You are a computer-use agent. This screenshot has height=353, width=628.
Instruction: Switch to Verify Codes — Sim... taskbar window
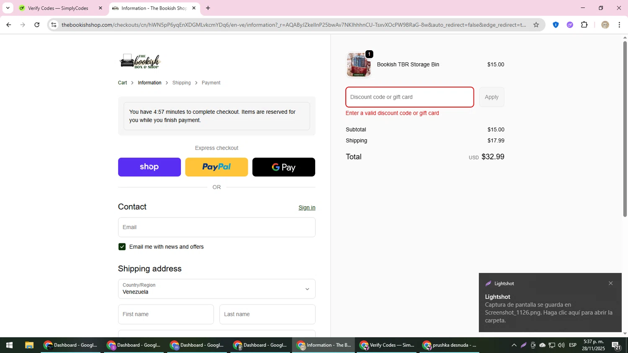[x=387, y=345]
